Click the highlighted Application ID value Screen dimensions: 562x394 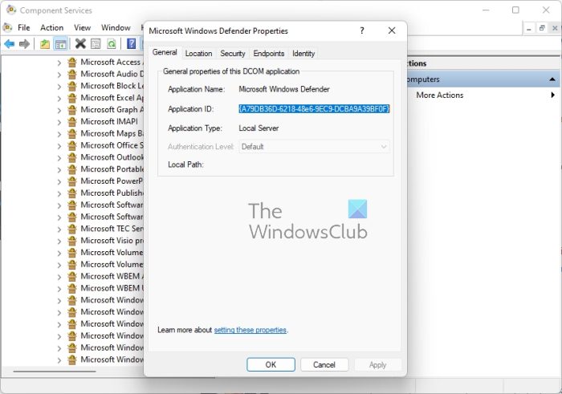[x=315, y=109]
